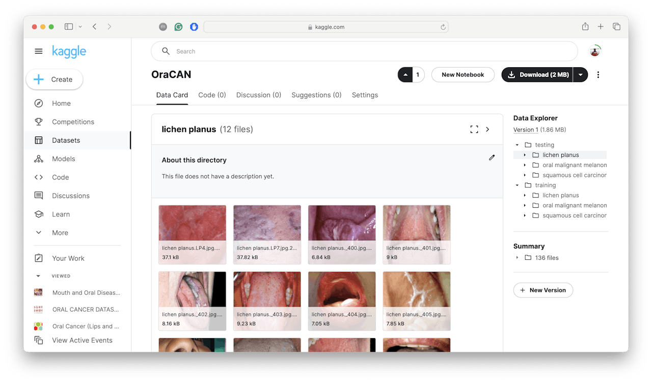
Task: Open the Discussion (0) tab
Action: [259, 95]
